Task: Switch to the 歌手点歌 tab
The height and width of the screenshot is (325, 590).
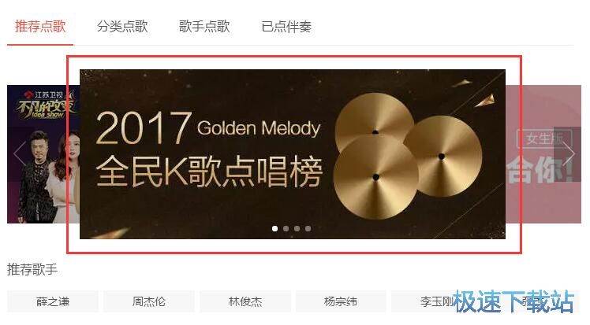Action: (x=204, y=27)
